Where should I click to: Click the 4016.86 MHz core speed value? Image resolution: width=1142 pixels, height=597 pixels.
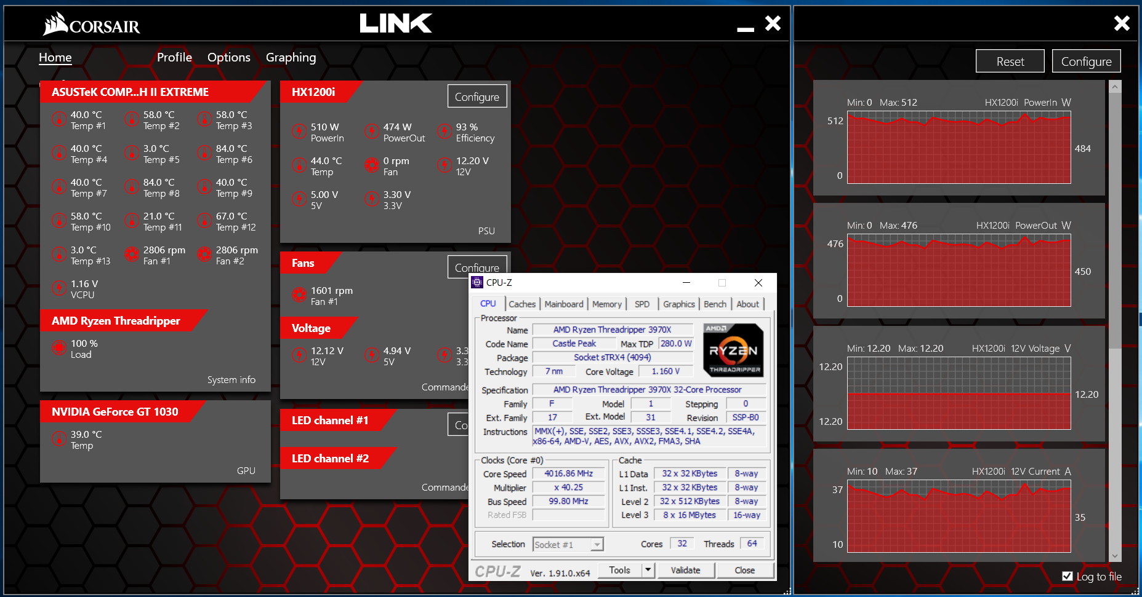(569, 473)
